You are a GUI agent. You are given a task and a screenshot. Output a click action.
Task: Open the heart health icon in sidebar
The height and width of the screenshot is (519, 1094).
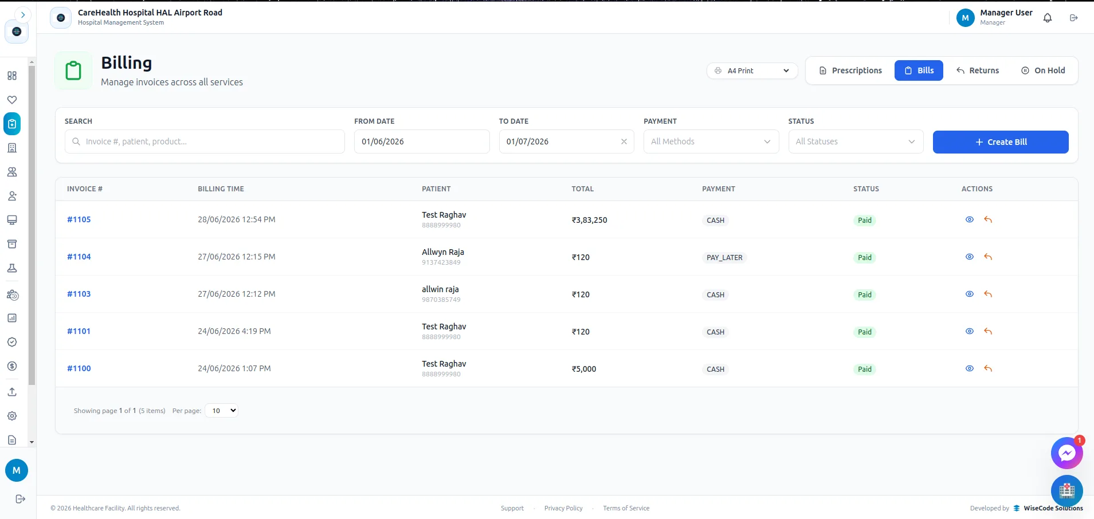coord(12,100)
